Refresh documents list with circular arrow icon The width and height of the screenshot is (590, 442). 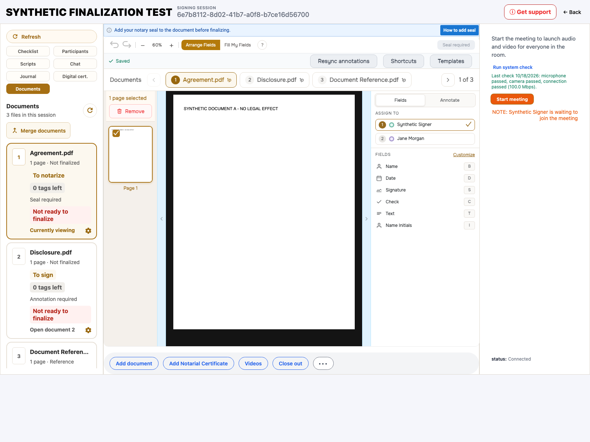(90, 110)
